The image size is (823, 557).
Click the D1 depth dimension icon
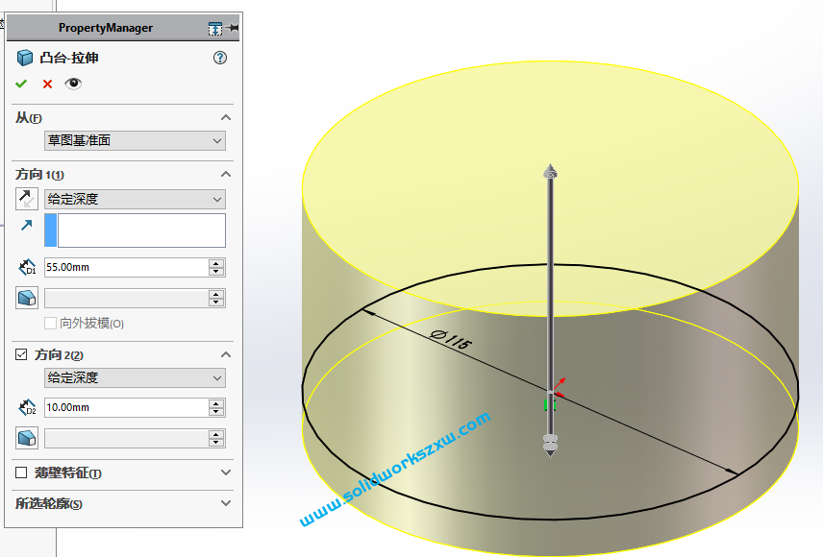25,266
